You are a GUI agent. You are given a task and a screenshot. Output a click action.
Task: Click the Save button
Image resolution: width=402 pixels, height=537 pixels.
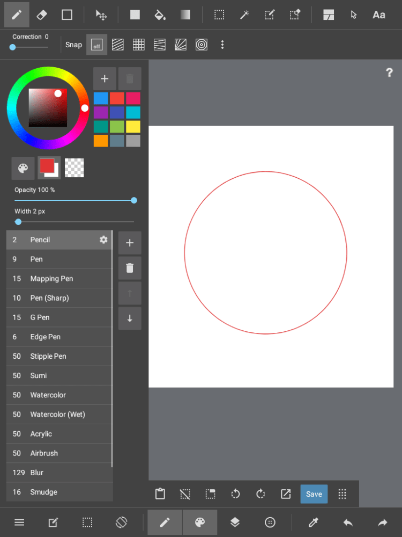(x=314, y=494)
